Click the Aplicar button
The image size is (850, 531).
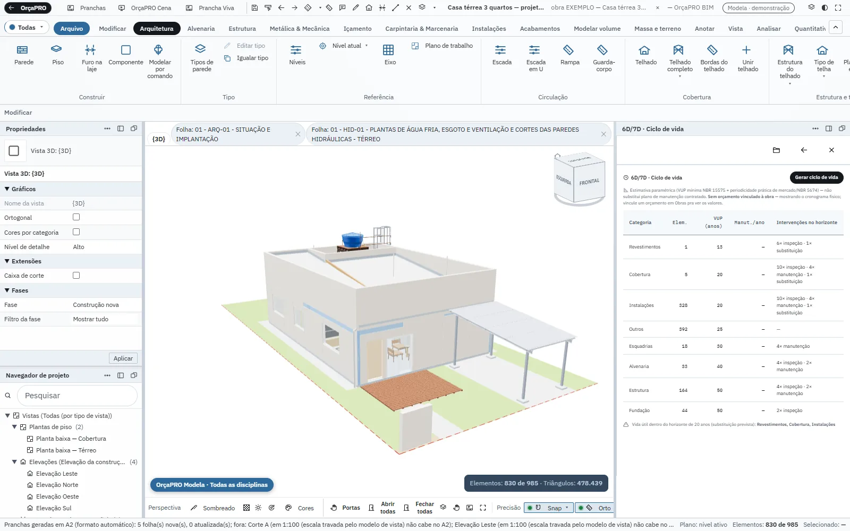(123, 358)
